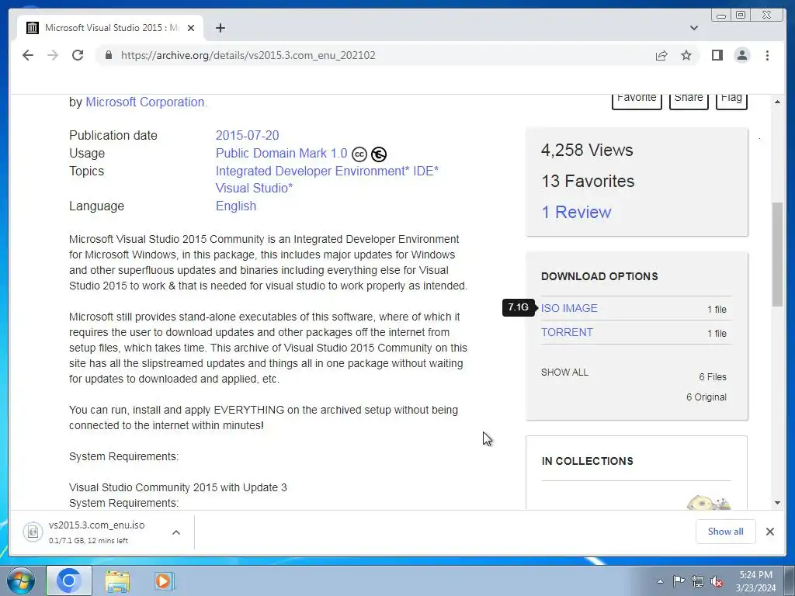Viewport: 795px width, 596px height.
Task: Click the 6 Original files text
Action: coord(706,397)
